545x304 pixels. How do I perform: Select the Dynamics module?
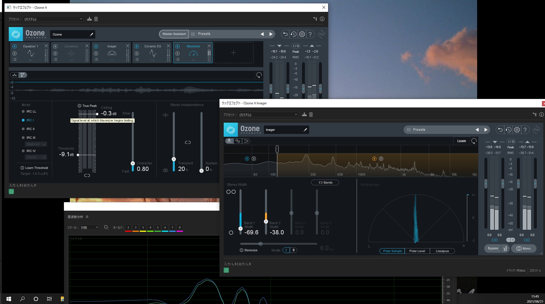click(71, 53)
